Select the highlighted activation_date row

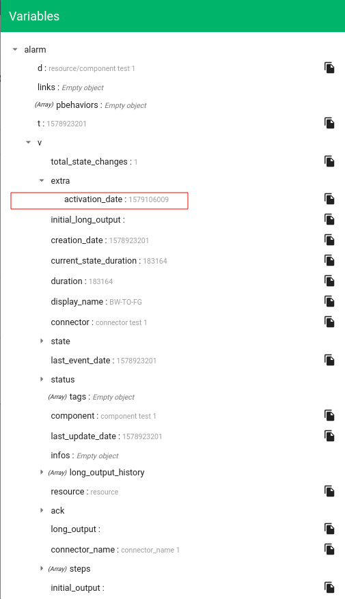(99, 201)
